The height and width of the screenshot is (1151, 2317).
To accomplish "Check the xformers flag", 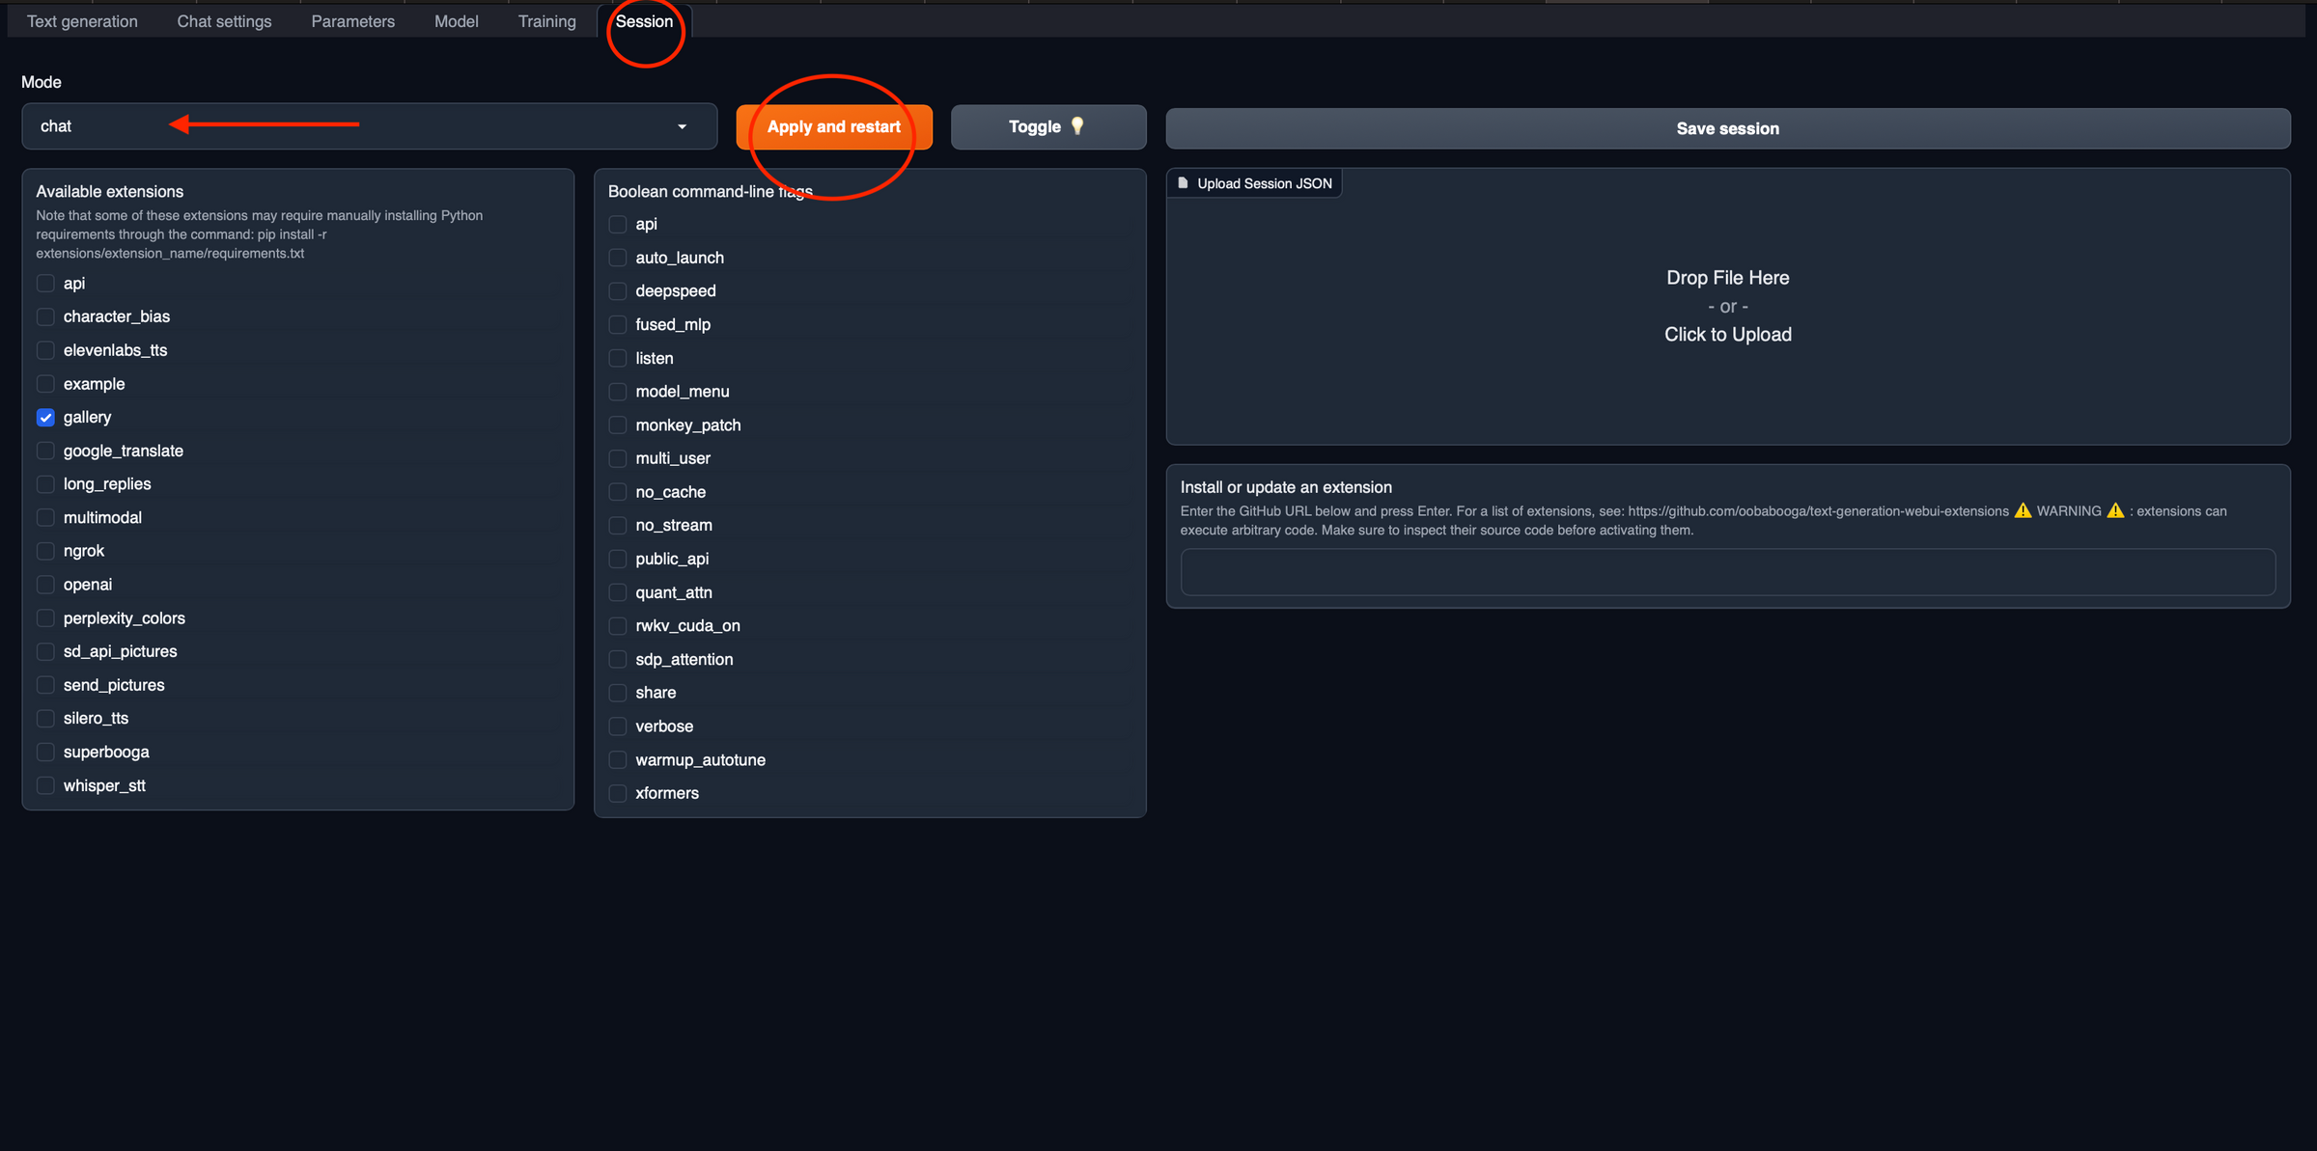I will click(x=617, y=792).
